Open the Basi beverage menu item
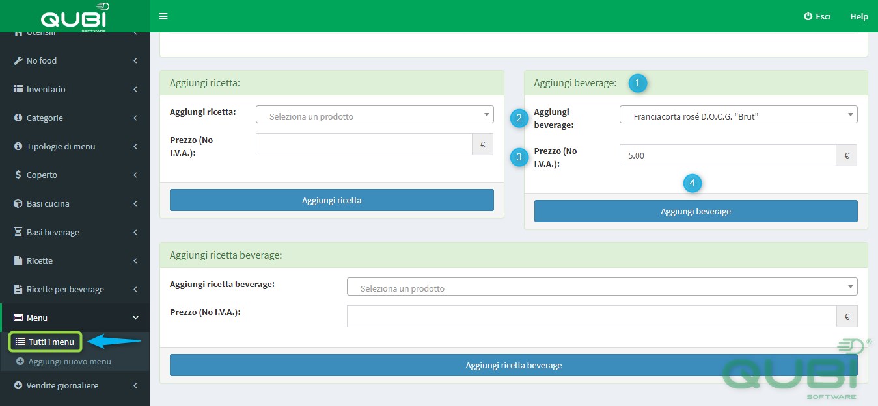 point(75,232)
